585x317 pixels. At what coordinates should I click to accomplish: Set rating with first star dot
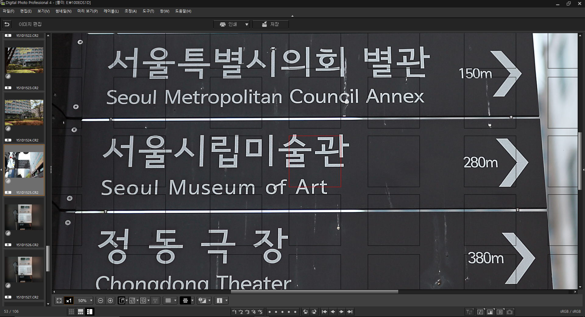269,312
